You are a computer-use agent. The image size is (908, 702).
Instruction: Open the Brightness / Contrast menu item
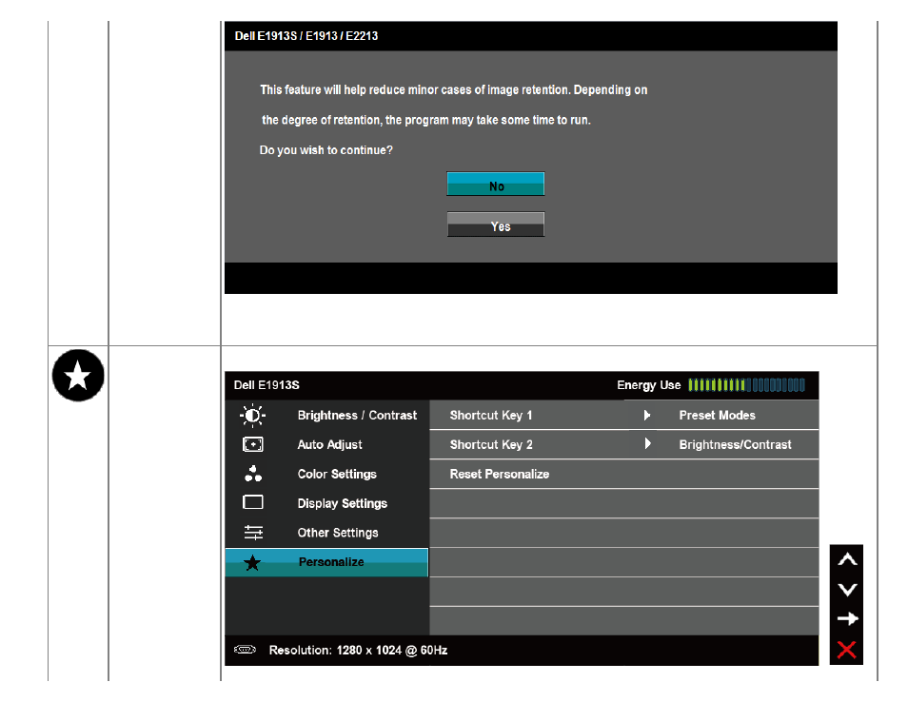[x=327, y=415]
